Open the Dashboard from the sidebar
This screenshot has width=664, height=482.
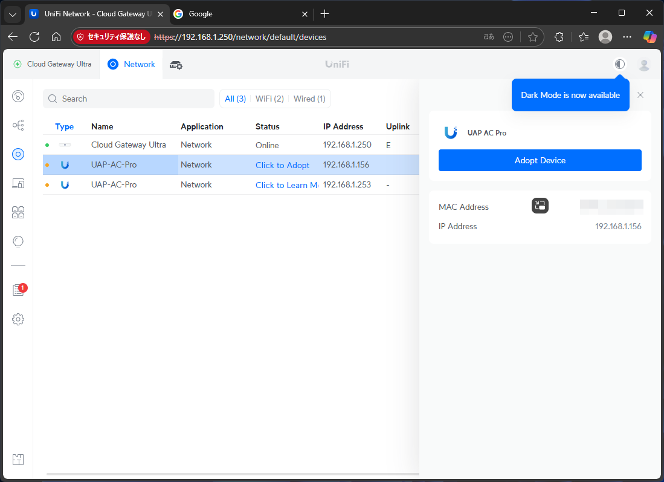[x=18, y=96]
